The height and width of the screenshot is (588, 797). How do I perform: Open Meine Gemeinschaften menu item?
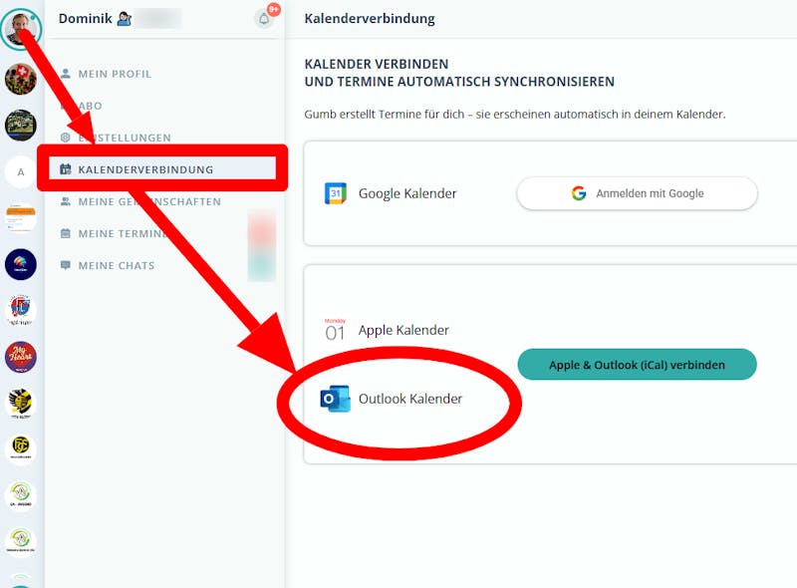click(x=149, y=202)
